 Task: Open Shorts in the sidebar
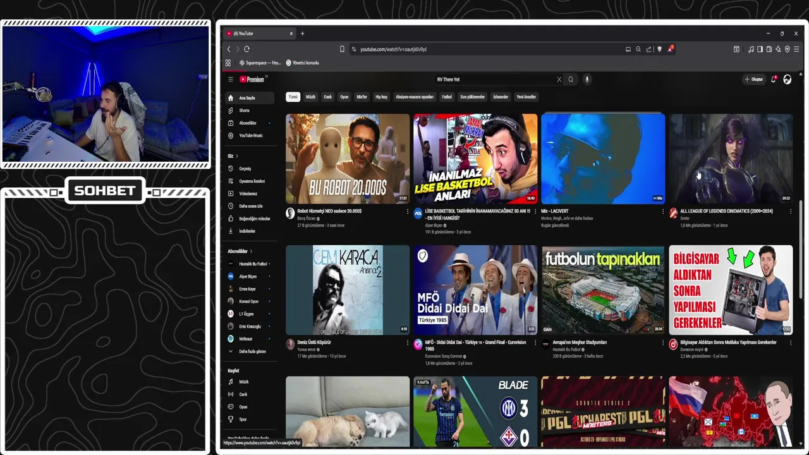click(250, 111)
